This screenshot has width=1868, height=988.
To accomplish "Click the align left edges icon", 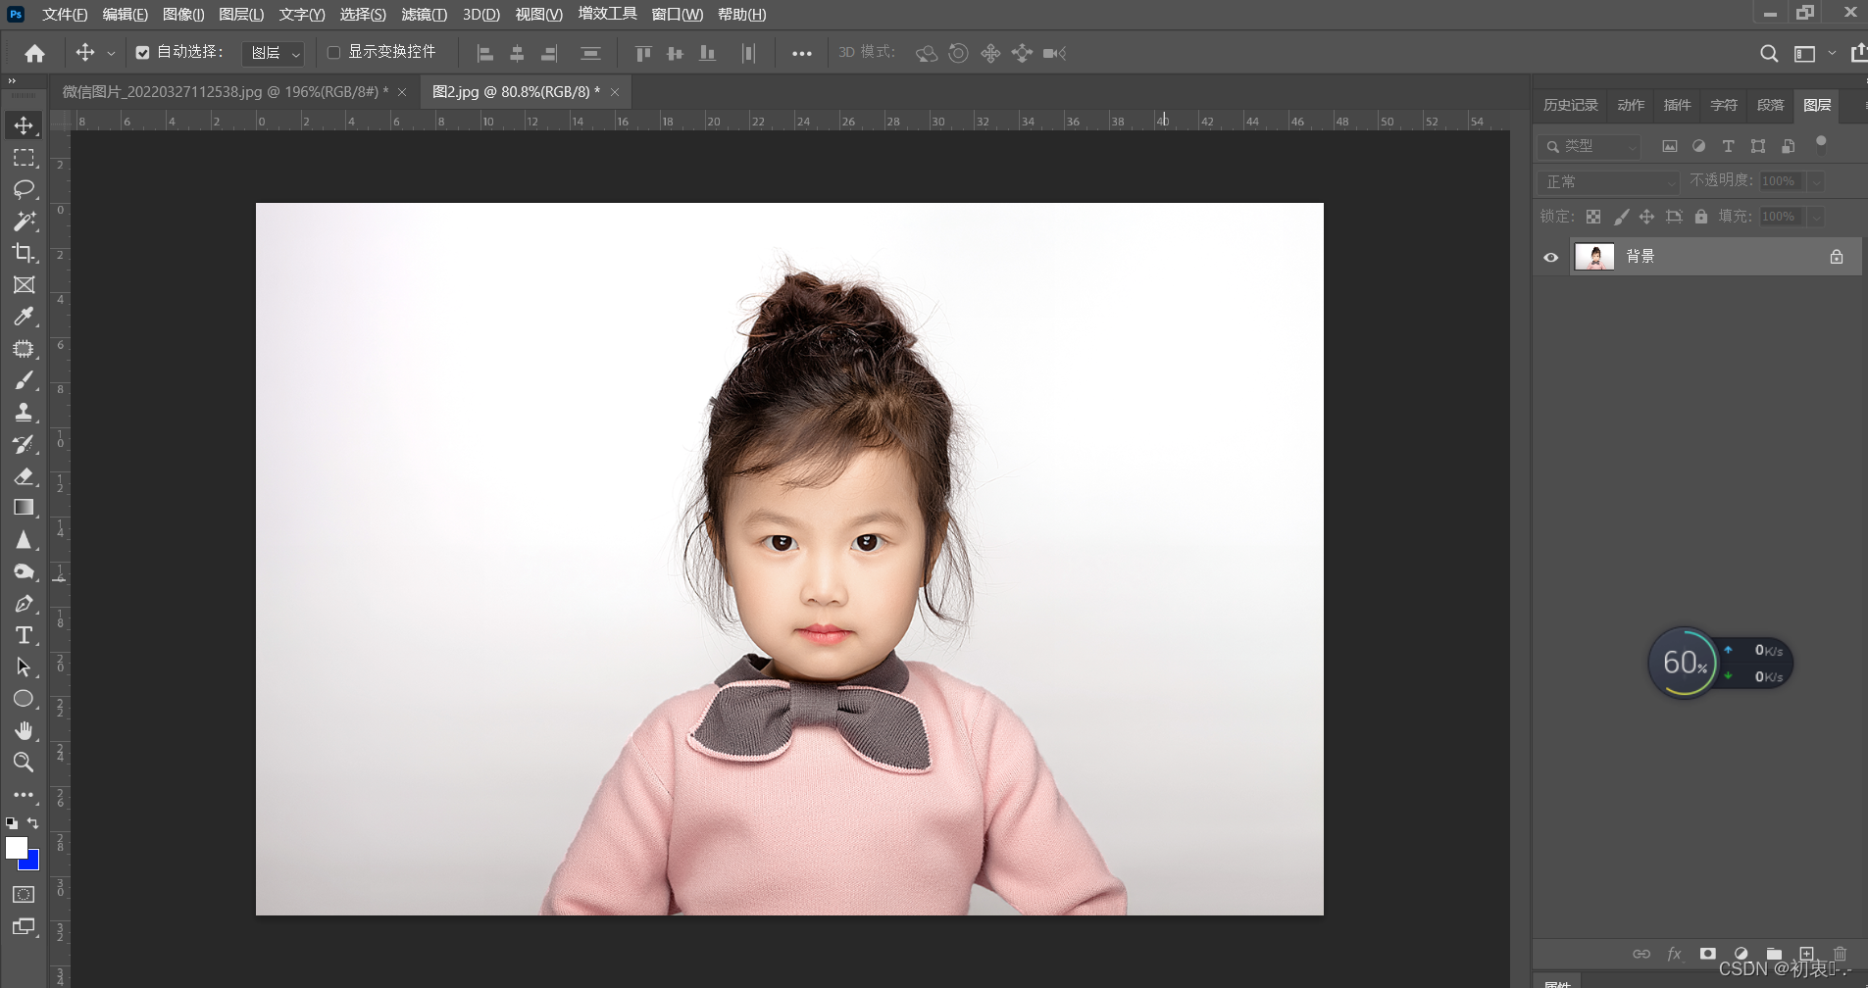I will (485, 53).
